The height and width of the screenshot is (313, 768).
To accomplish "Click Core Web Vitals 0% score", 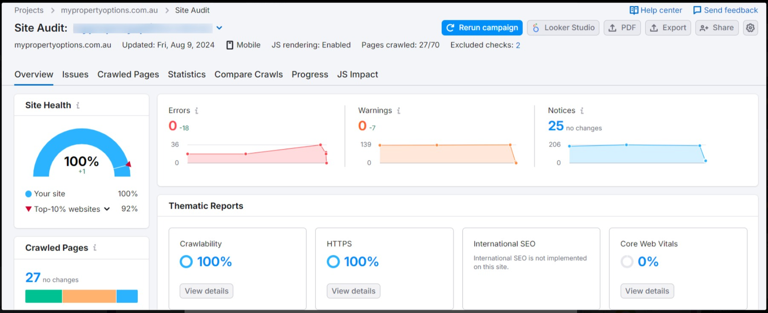I will 648,262.
